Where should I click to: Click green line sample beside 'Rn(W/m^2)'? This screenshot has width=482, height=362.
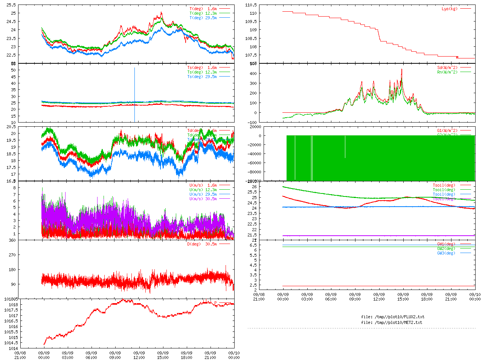coord(465,72)
